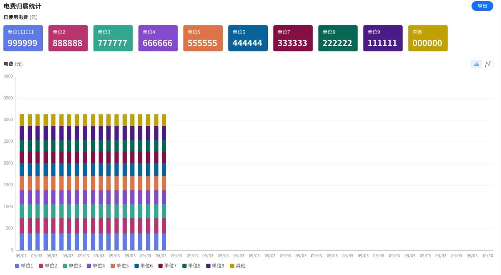Image resolution: width=501 pixels, height=275 pixels.
Task: Select the 单位111111 card showing 999999
Action: pos(23,38)
